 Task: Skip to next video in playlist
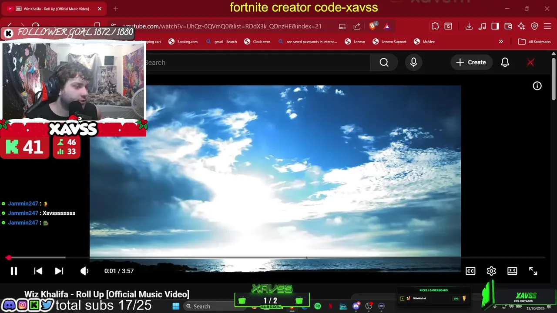tap(59, 271)
